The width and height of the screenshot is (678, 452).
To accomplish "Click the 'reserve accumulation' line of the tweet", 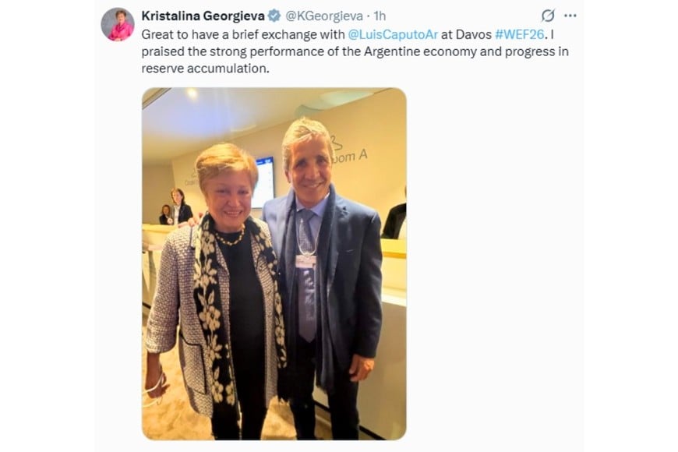I will (x=206, y=69).
